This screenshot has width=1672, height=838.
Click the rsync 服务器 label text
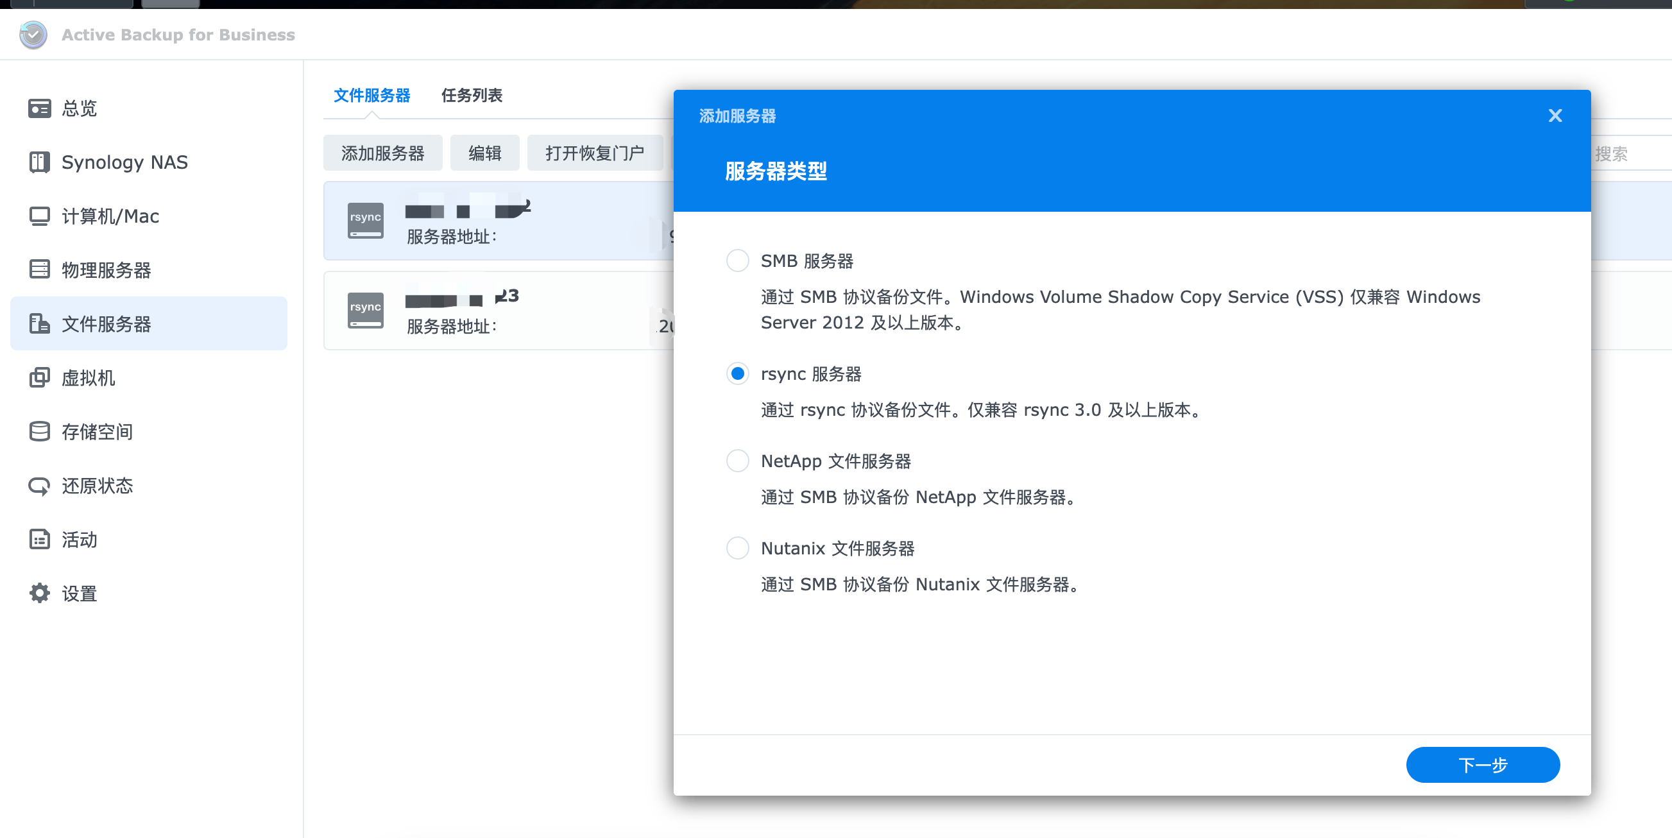(811, 374)
